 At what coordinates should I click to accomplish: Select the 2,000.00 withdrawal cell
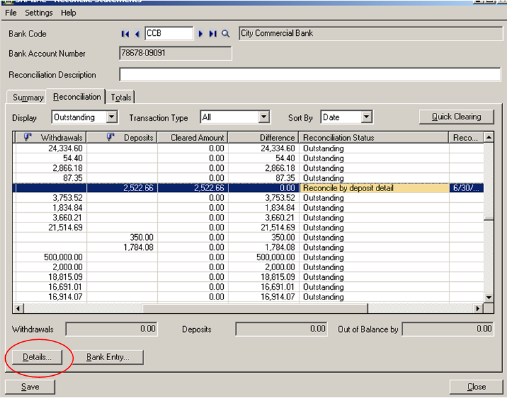click(x=51, y=267)
